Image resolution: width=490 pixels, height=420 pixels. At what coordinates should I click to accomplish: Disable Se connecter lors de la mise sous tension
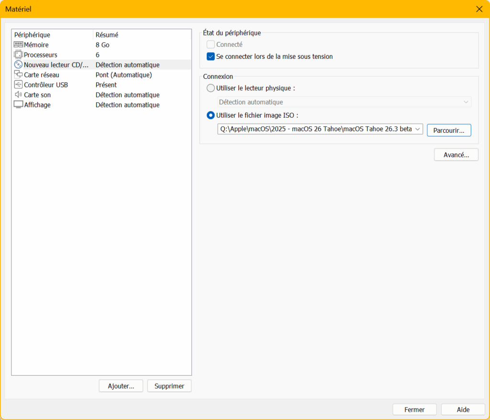tap(211, 56)
